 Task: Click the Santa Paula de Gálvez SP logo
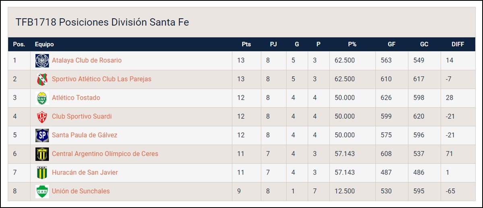pos(42,135)
